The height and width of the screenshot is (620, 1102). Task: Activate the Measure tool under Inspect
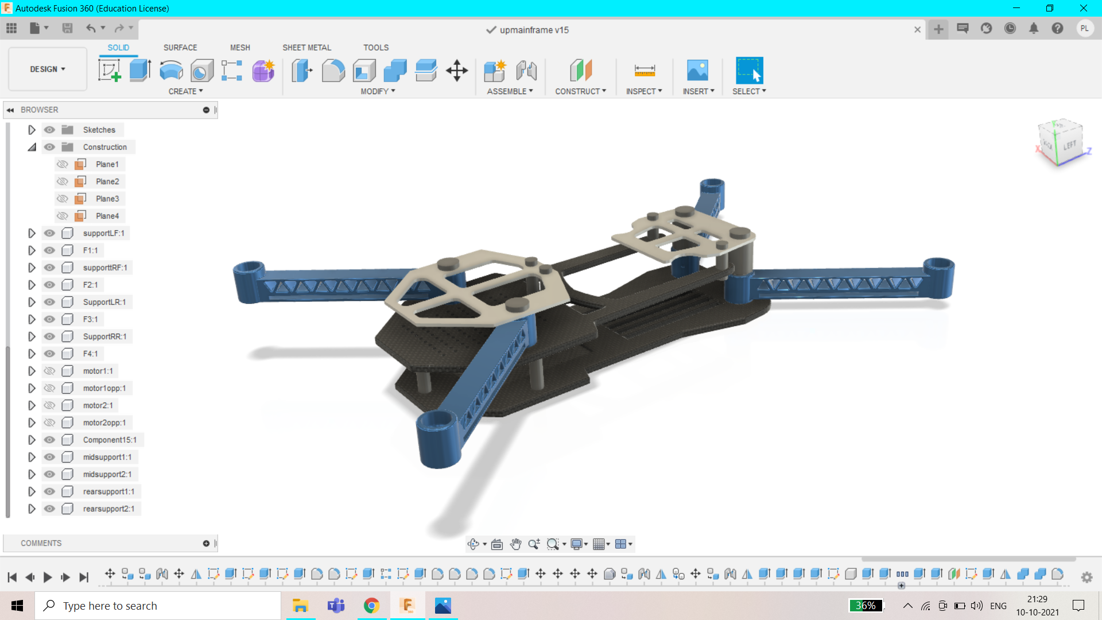644,70
